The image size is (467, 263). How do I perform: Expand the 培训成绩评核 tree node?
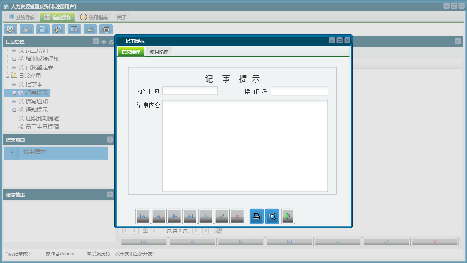(14, 59)
